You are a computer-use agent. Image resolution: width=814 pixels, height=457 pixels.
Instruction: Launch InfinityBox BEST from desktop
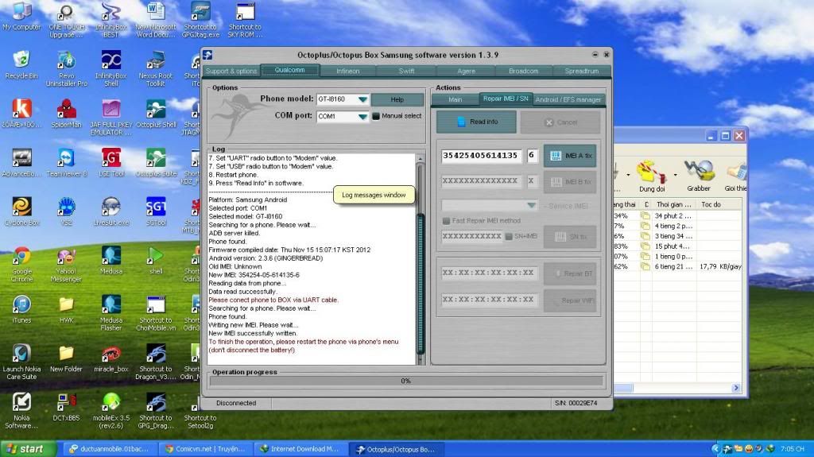[111, 20]
